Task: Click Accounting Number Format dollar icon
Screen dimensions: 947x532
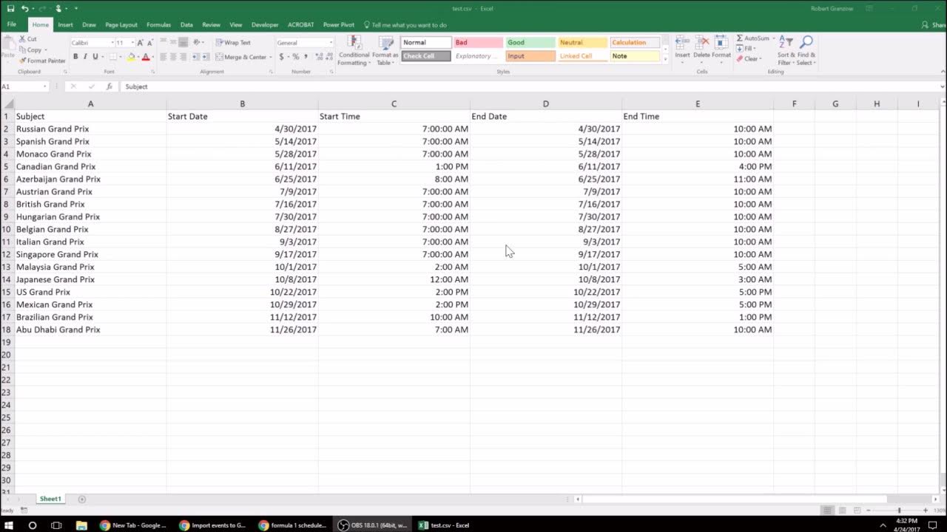Action: tap(281, 57)
